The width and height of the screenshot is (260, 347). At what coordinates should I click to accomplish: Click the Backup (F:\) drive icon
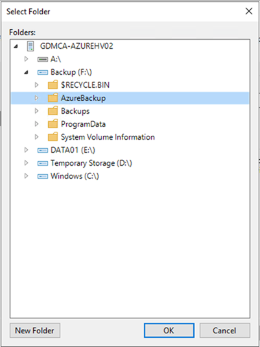point(42,72)
